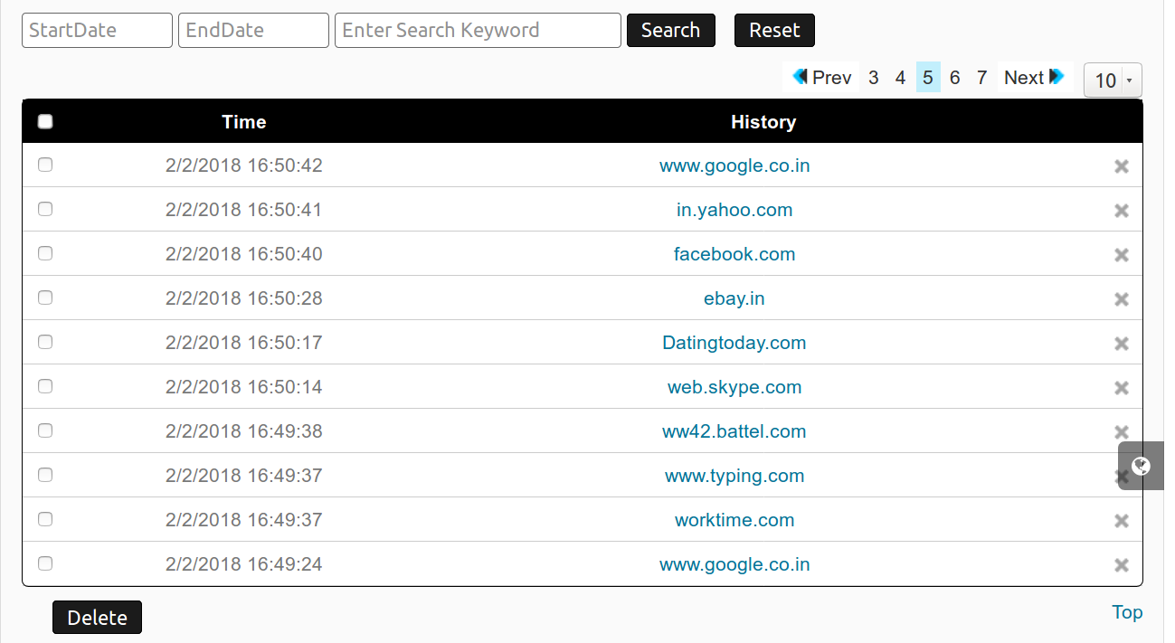Follow the Top link
1175x643 pixels.
click(1127, 612)
